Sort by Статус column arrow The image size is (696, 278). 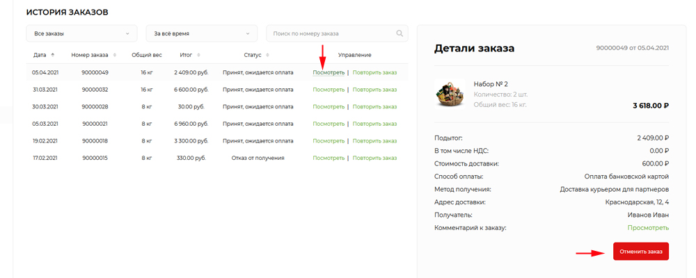(x=267, y=55)
